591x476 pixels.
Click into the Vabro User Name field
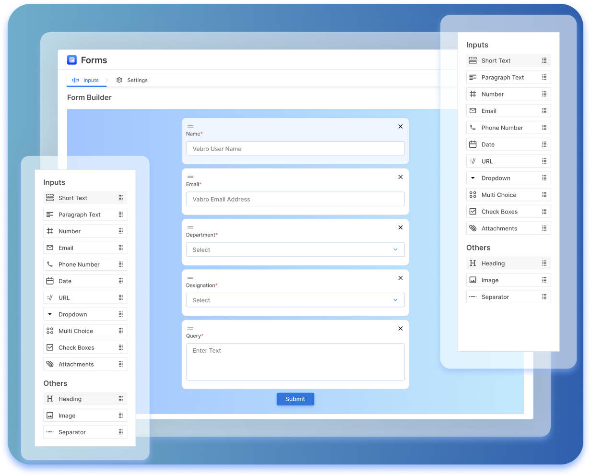coord(295,149)
